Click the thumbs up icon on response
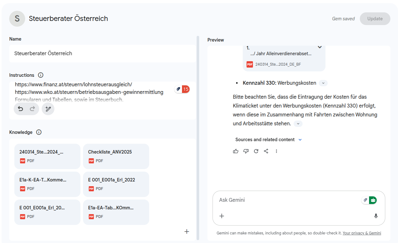Viewport: 398px width, 243px height. [236, 151]
